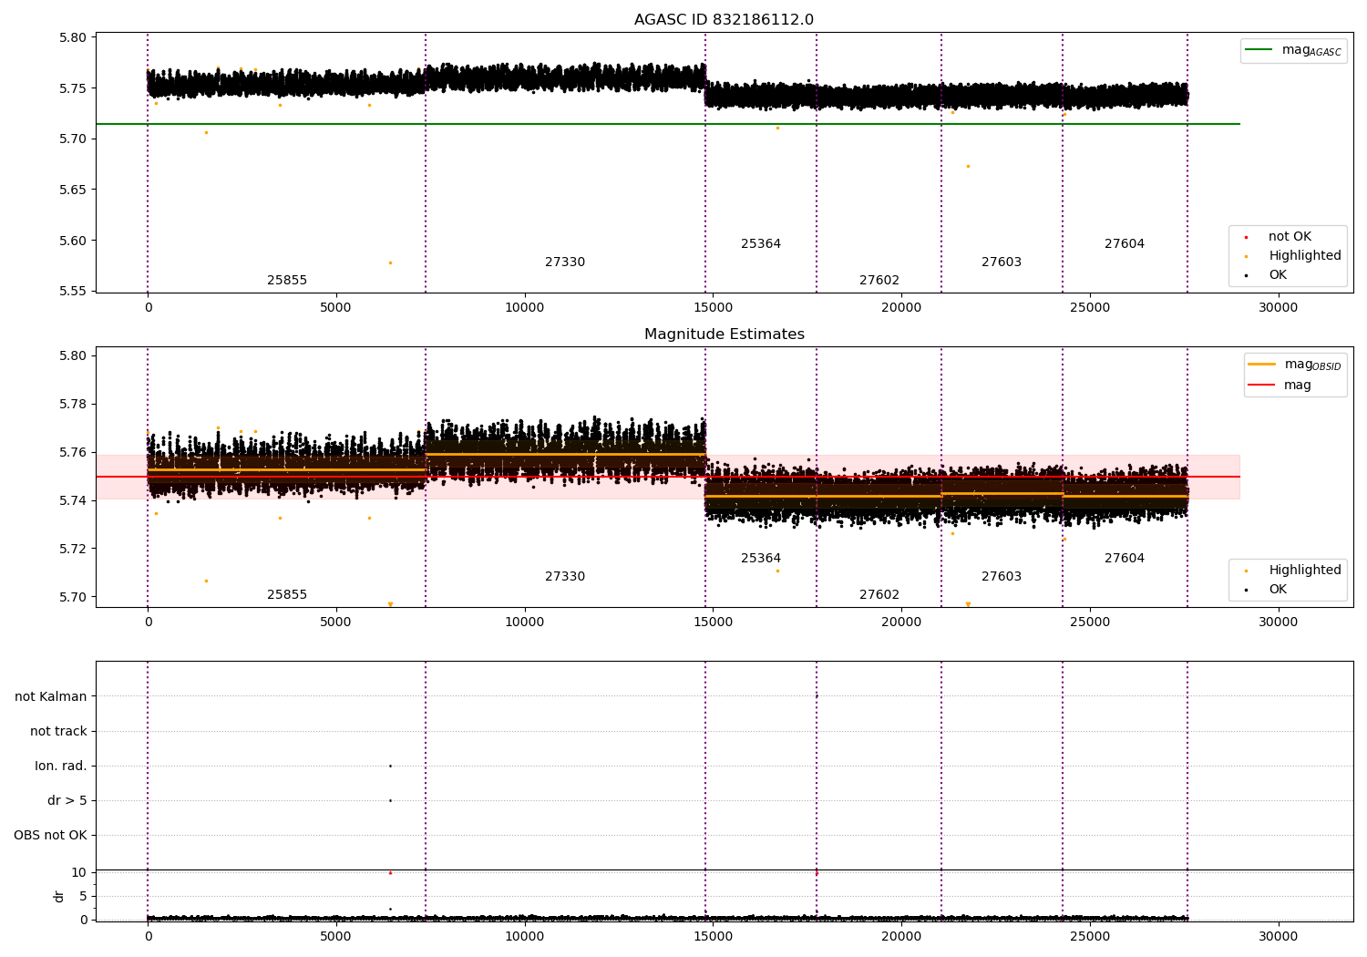The height and width of the screenshot is (957, 1367).
Task: Select the mag OBSID legend entry
Action: pyautogui.click(x=1295, y=365)
